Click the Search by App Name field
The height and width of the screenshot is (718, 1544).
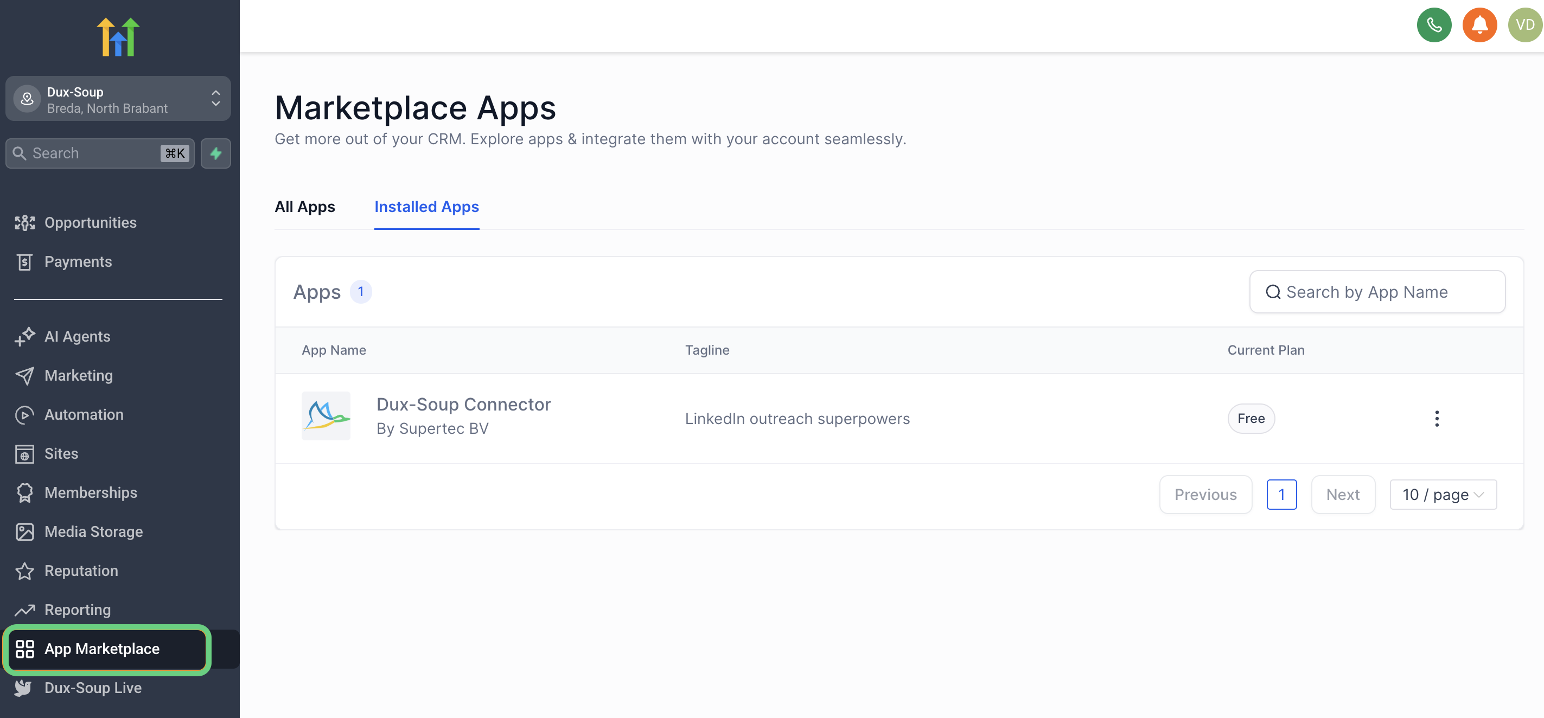pyautogui.click(x=1377, y=292)
